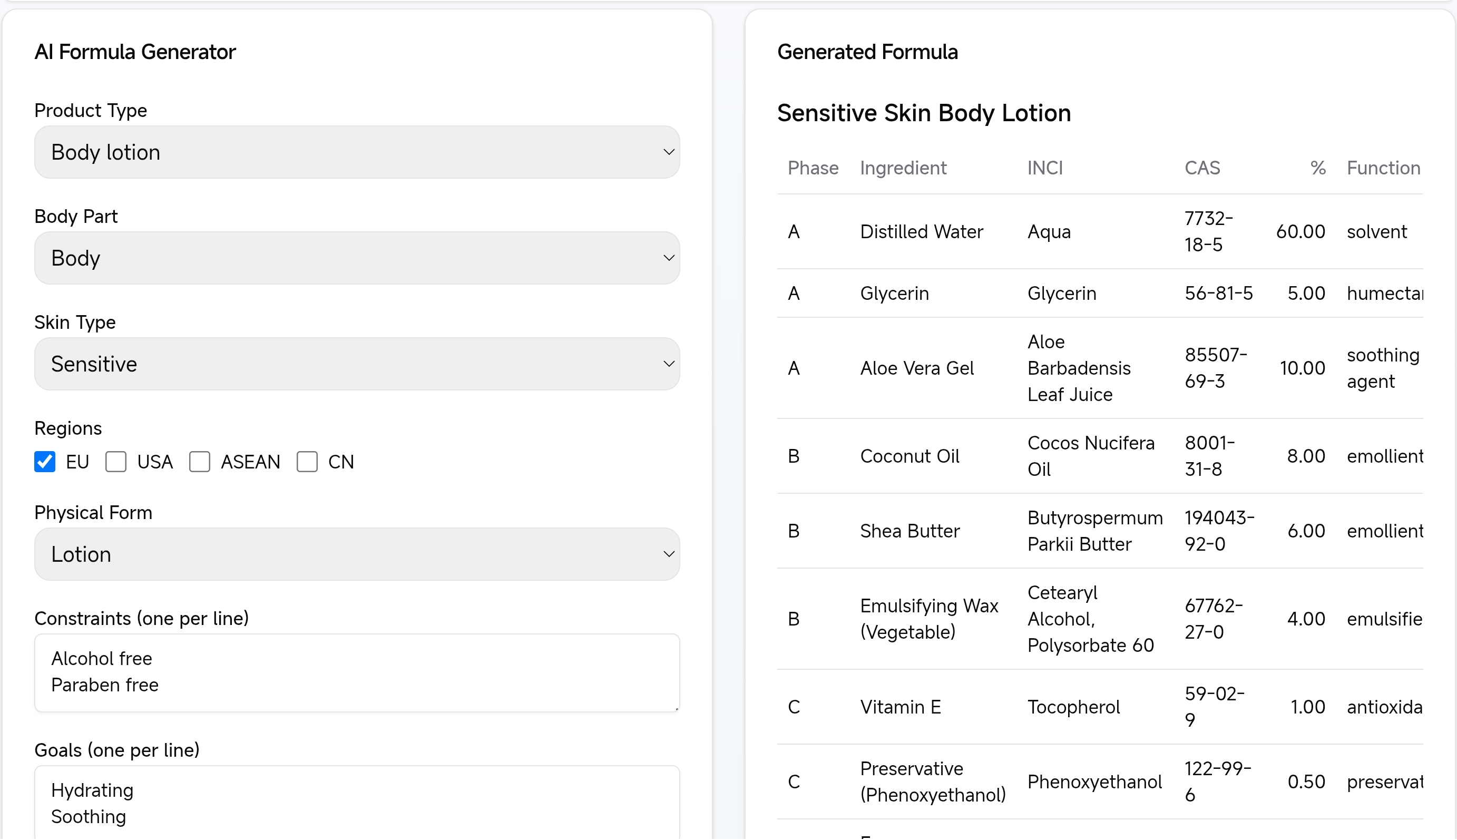
Task: Click the Phase column header
Action: (x=813, y=168)
